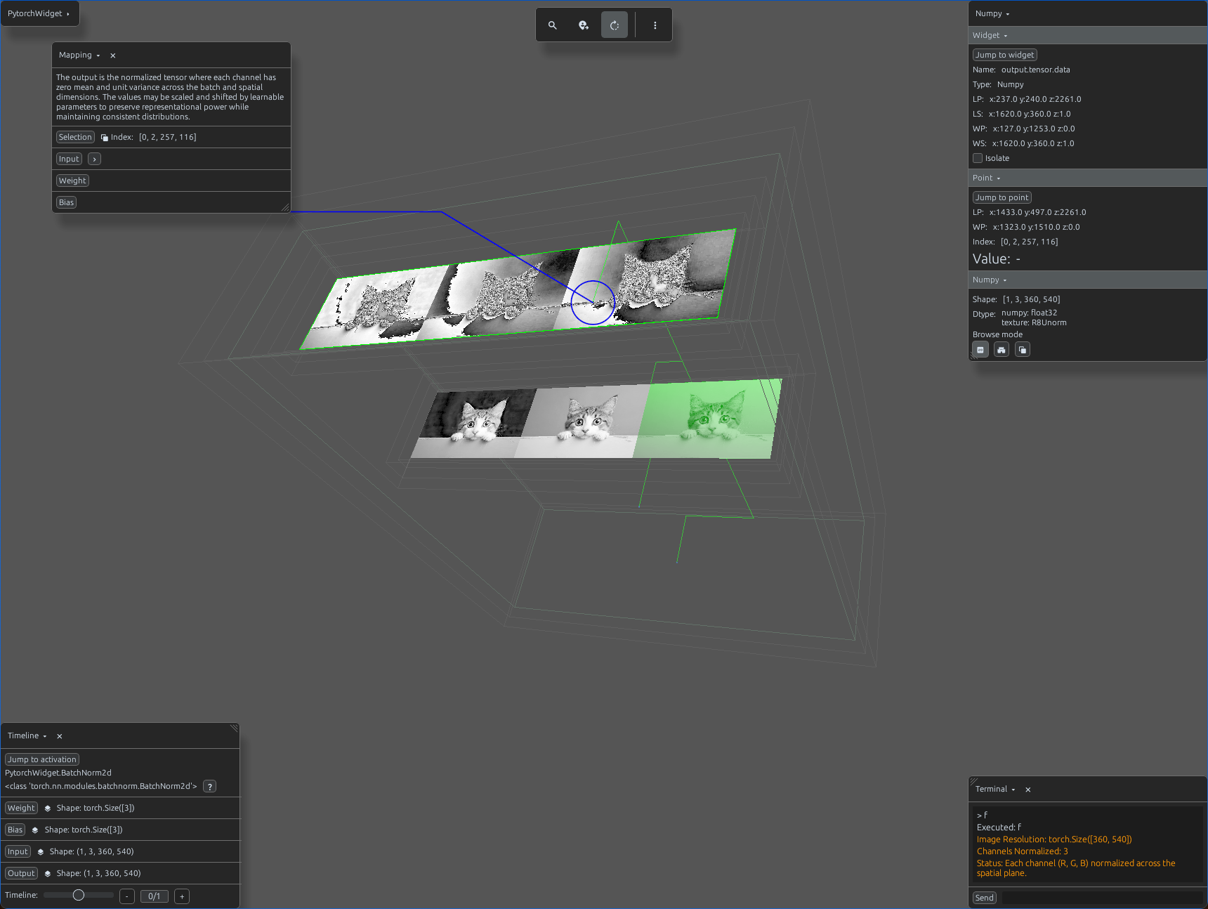Click the layers icon next to the Weight shape
The image size is (1208, 909).
coord(48,809)
